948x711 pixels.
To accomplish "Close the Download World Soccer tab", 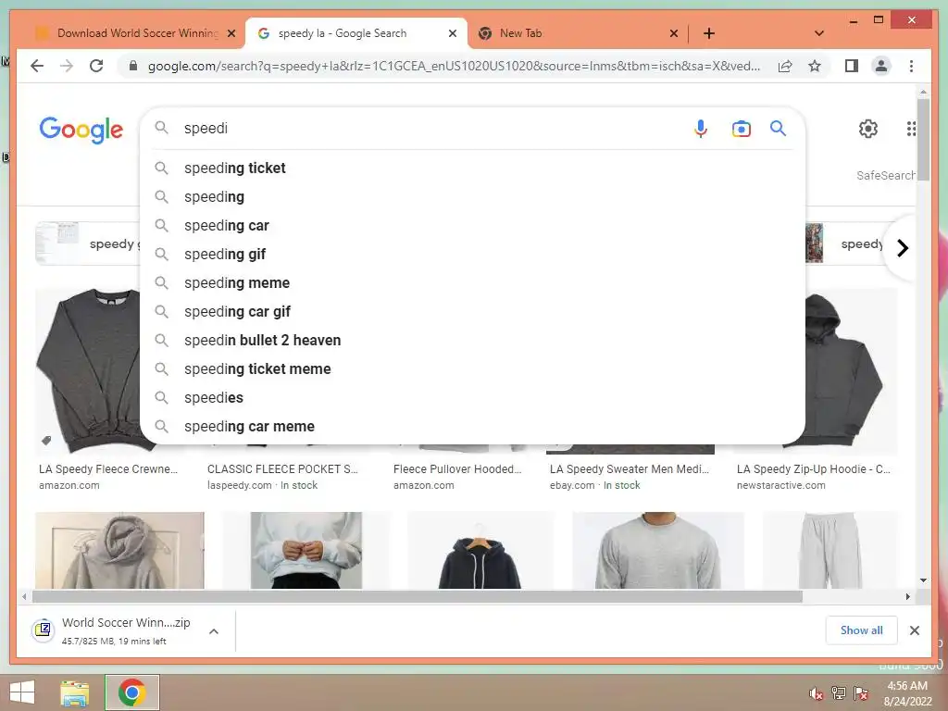I will [231, 33].
